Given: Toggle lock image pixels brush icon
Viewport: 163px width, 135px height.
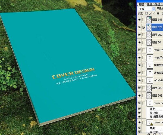Looking at the screenshot, I should tap(150, 13).
